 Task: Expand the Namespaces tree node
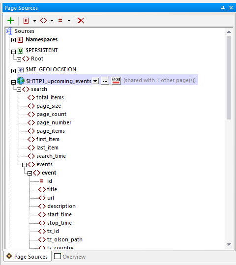[x=13, y=40]
